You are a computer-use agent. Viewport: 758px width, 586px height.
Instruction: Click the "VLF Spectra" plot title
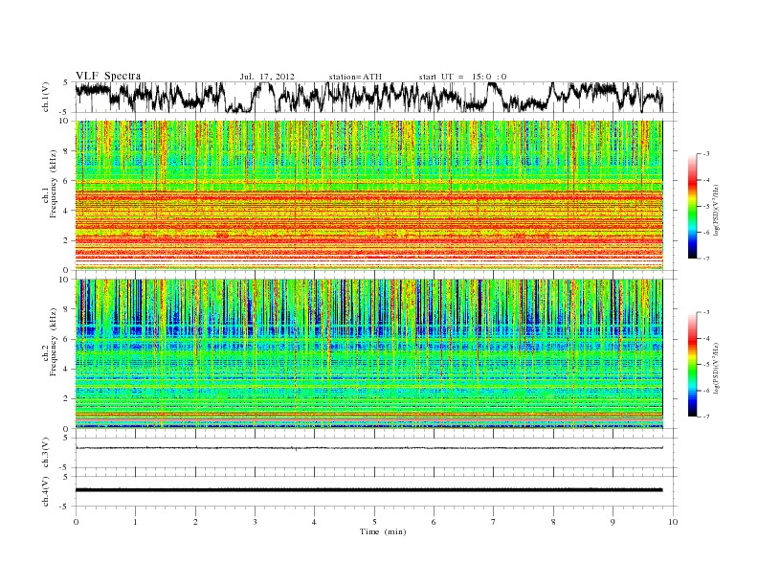pos(108,76)
